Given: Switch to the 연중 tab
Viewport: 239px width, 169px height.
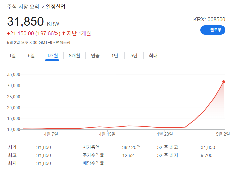Looking at the screenshot, I should (x=95, y=56).
